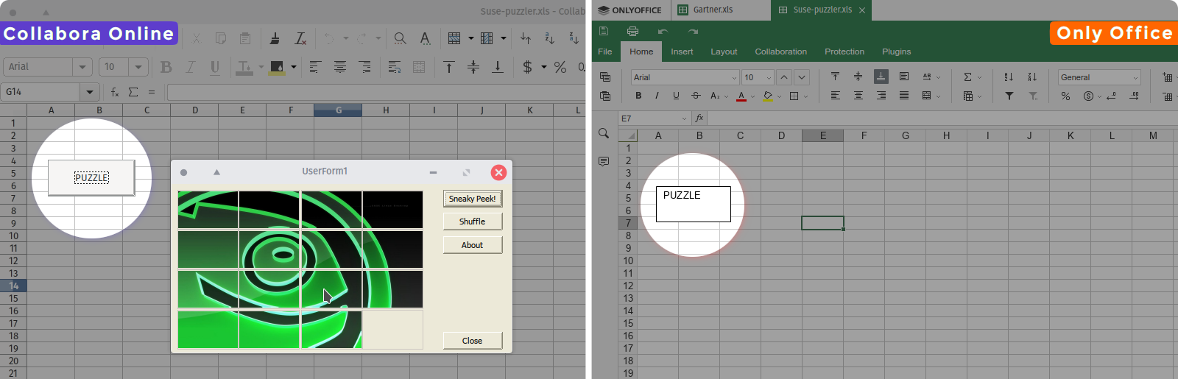Increase decimal places in OnlyOffice
1178x379 pixels.
(1135, 96)
